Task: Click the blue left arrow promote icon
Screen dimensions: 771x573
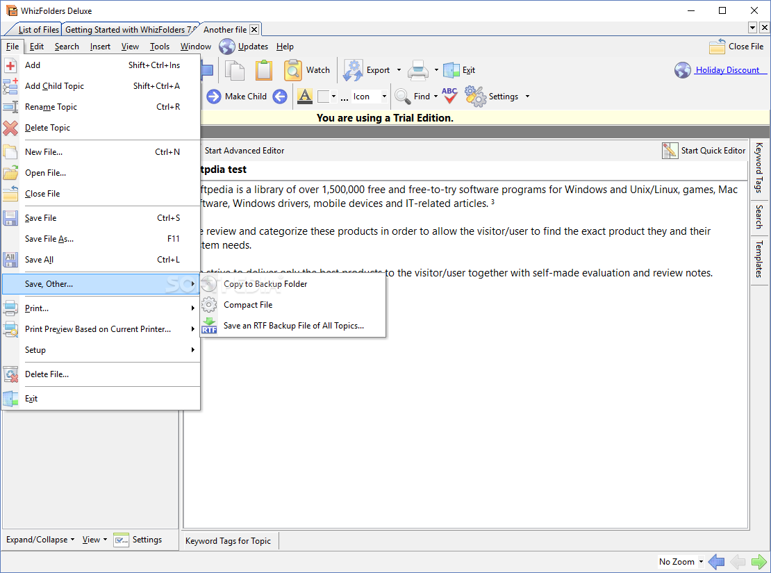Action: tap(280, 97)
